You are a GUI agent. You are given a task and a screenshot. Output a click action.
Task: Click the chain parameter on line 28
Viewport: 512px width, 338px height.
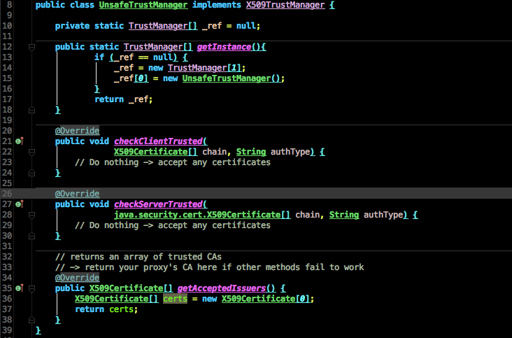tap(307, 215)
